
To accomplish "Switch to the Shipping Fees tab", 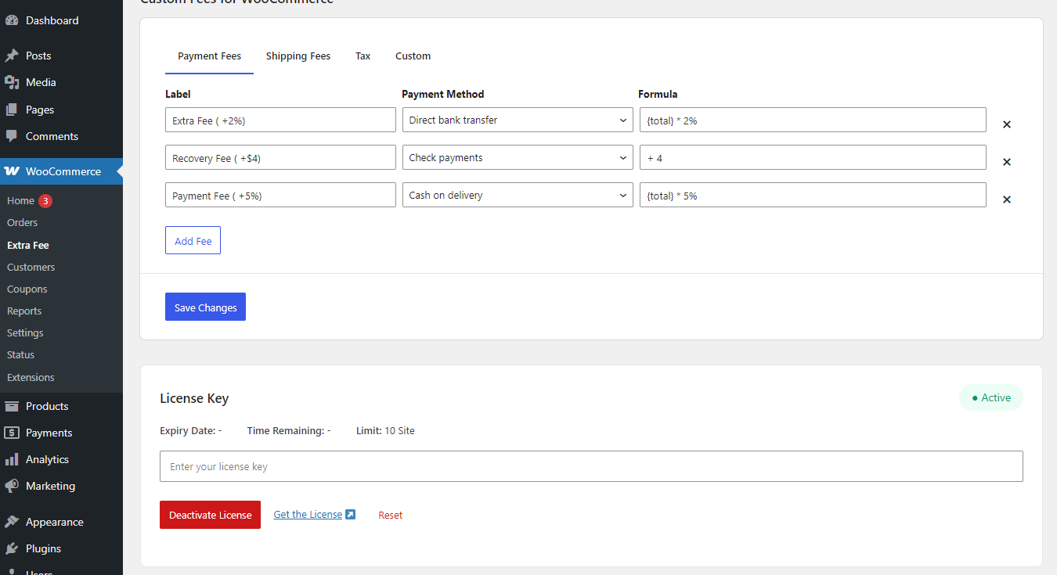I will coord(298,56).
